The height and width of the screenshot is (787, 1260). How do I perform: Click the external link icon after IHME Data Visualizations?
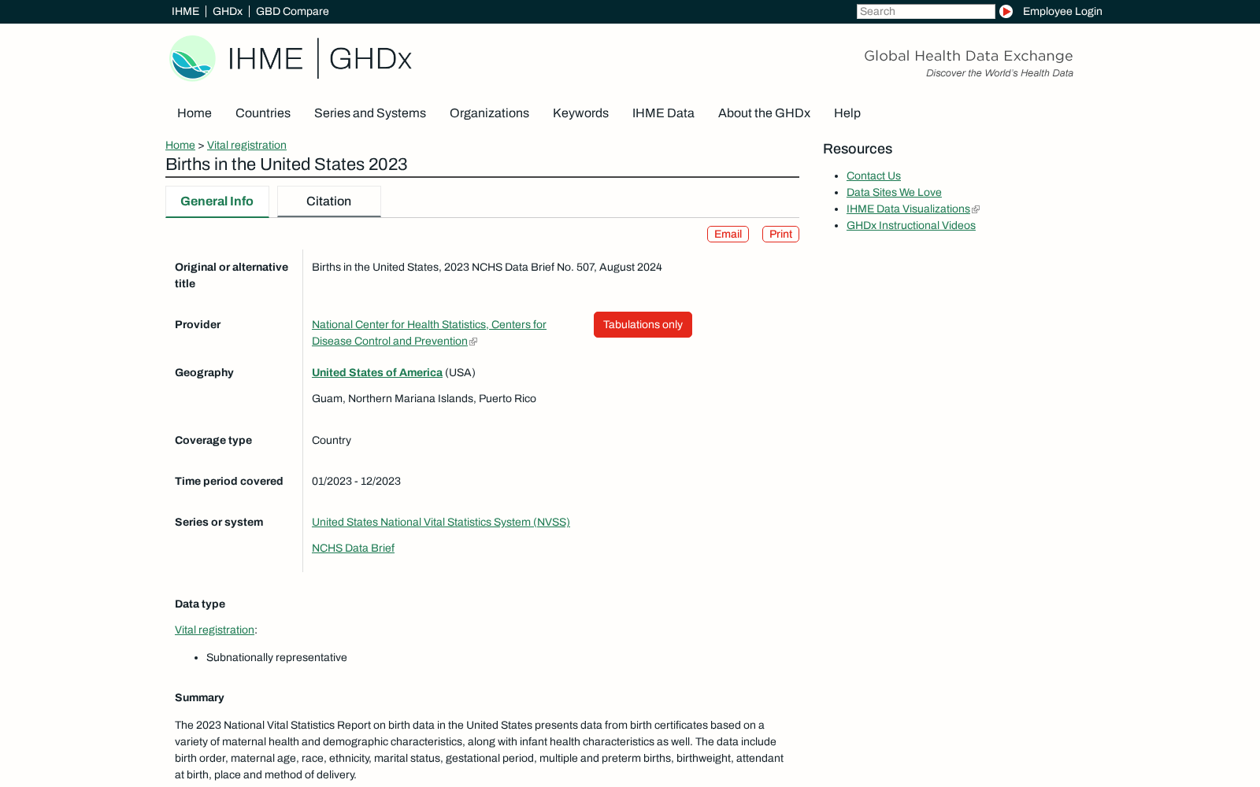coord(976,209)
